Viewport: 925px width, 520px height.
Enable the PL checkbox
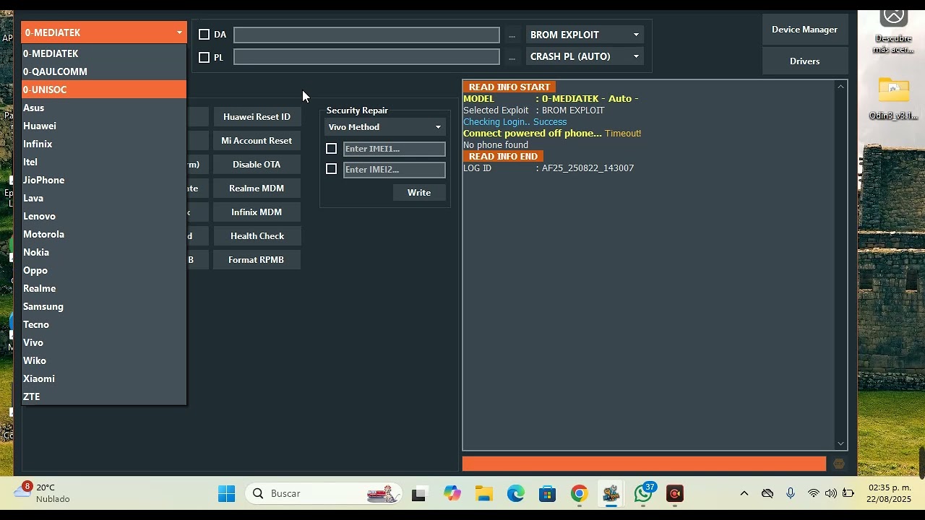click(x=204, y=57)
